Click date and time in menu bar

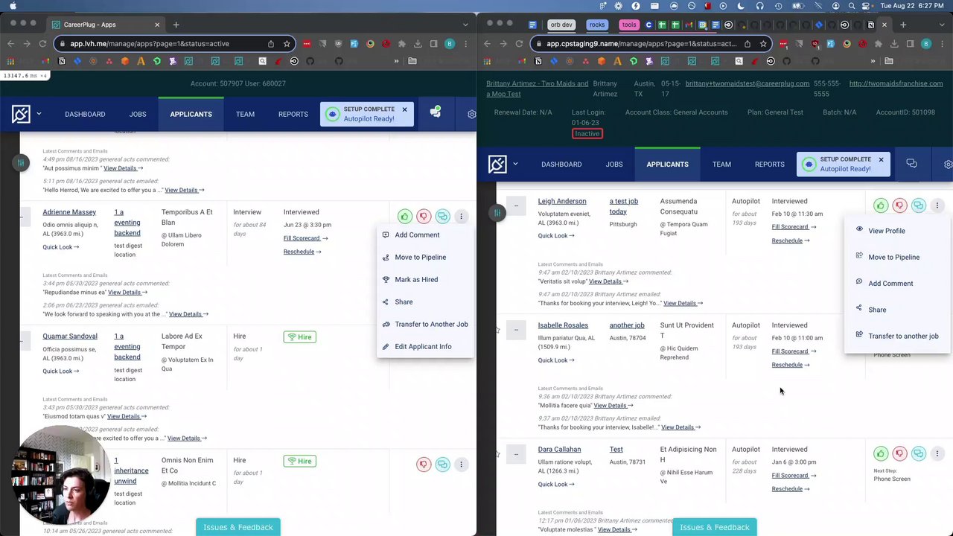click(914, 6)
